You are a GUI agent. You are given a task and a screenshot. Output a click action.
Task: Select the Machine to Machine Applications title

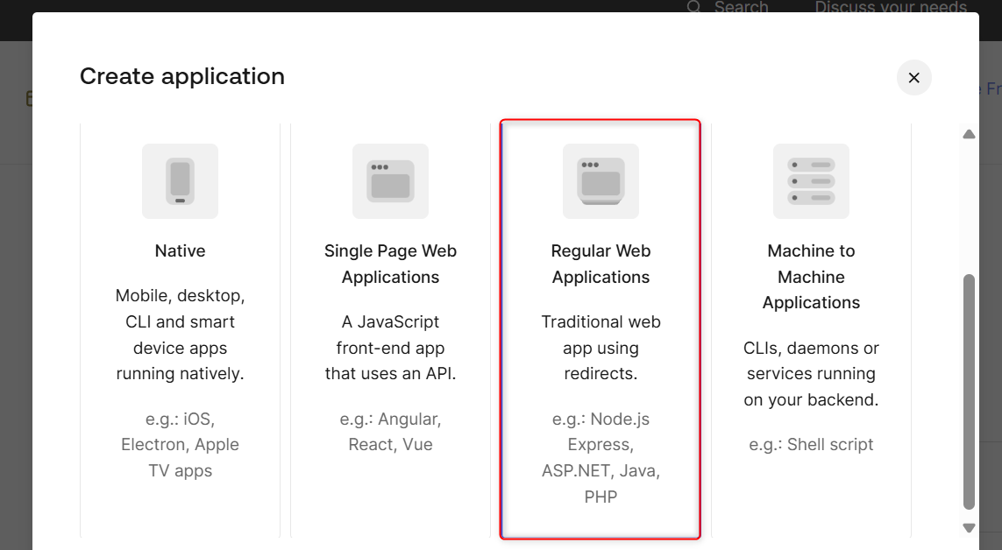coord(811,277)
